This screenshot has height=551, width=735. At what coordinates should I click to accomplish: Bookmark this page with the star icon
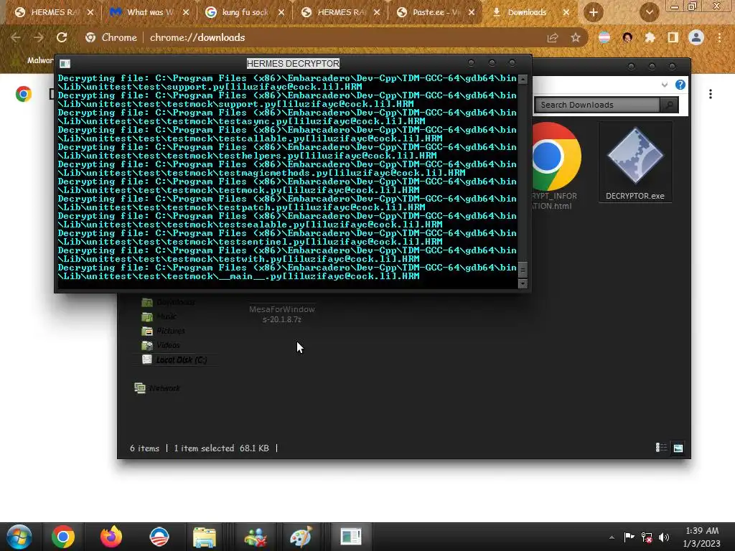click(x=576, y=37)
